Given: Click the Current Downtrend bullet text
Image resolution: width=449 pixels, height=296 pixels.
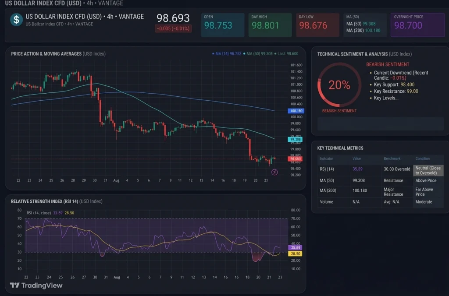Looking at the screenshot, I should point(401,75).
